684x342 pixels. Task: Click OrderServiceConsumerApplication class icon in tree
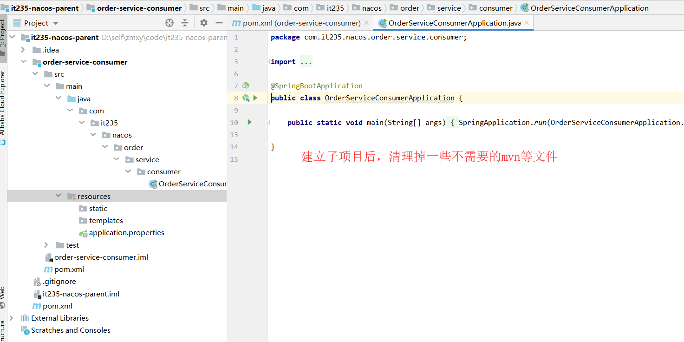coord(153,184)
